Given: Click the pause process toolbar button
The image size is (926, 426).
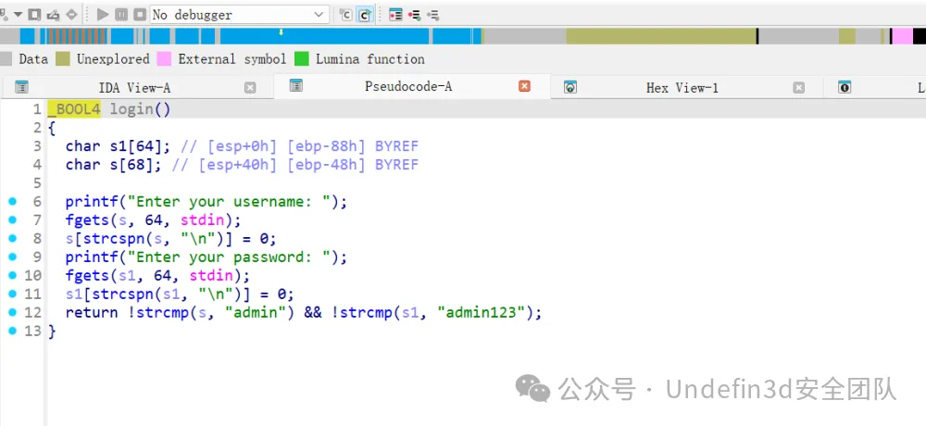Looking at the screenshot, I should point(121,15).
